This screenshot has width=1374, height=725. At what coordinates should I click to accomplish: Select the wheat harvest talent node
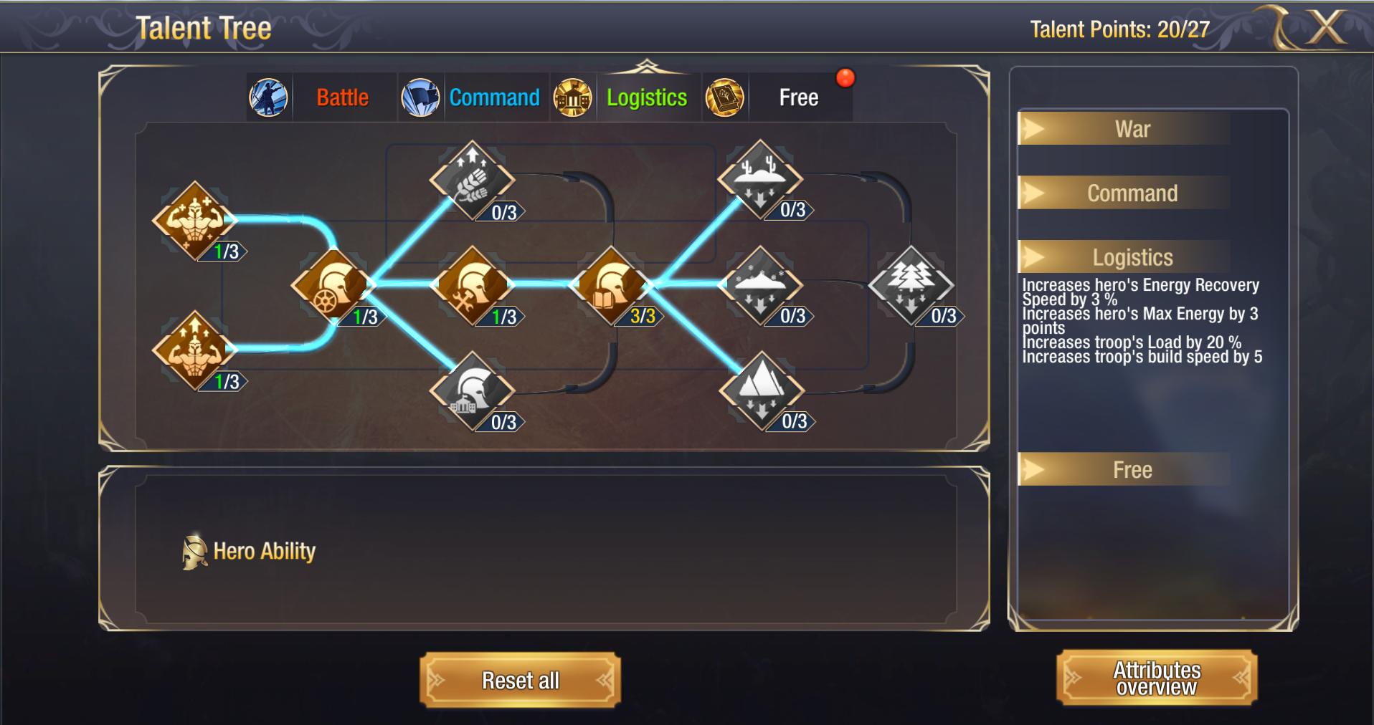(x=473, y=179)
